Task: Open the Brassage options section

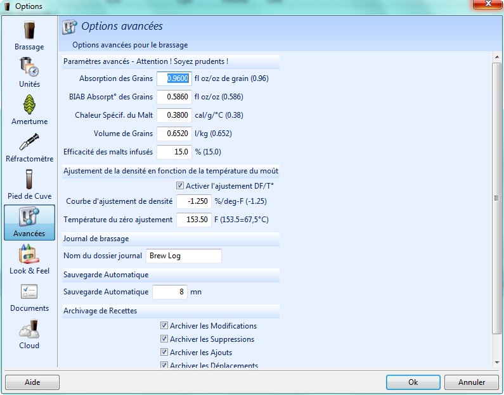Action: click(29, 35)
